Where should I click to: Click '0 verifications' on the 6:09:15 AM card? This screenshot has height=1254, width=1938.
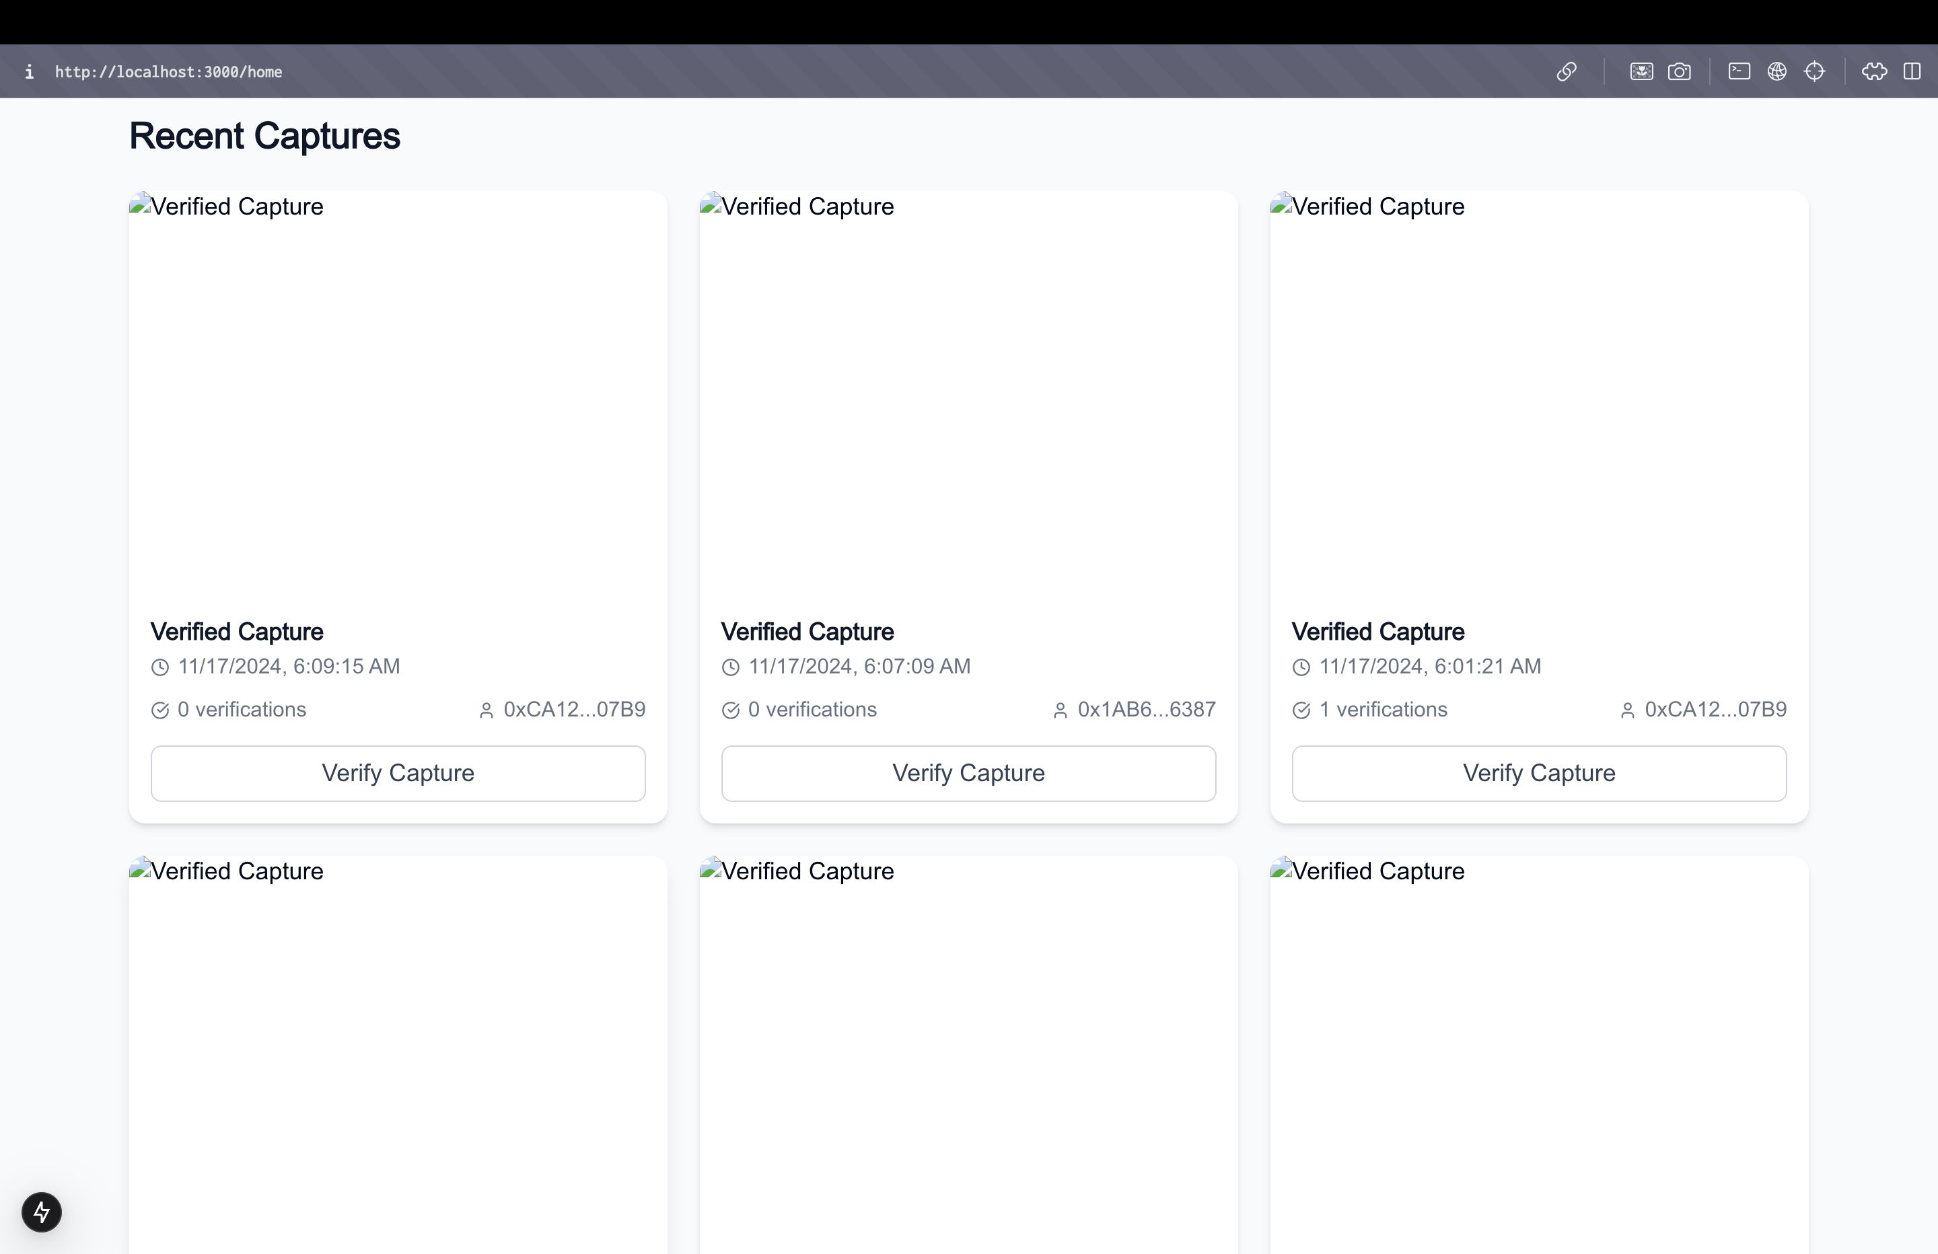242,709
